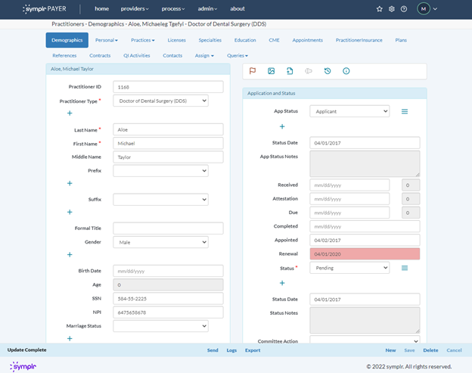Open the Suffix dropdown
Screen dimensions: 472x373
(x=161, y=199)
